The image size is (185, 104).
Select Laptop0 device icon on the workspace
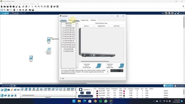[x=49, y=49]
